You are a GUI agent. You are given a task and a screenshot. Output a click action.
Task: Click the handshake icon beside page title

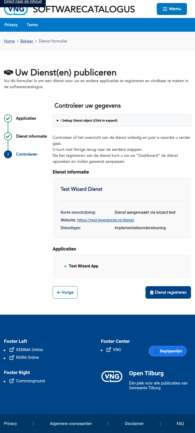pos(8,72)
